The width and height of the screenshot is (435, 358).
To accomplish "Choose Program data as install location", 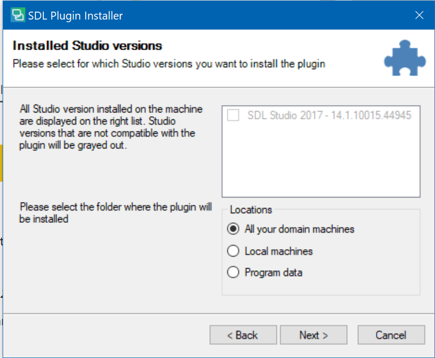I will click(x=233, y=272).
